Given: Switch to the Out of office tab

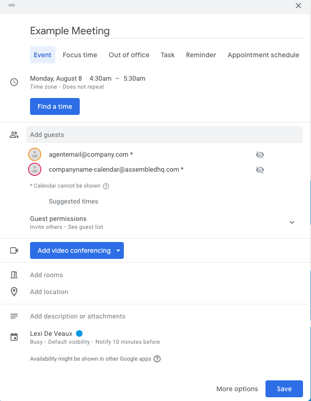Looking at the screenshot, I should [x=129, y=55].
